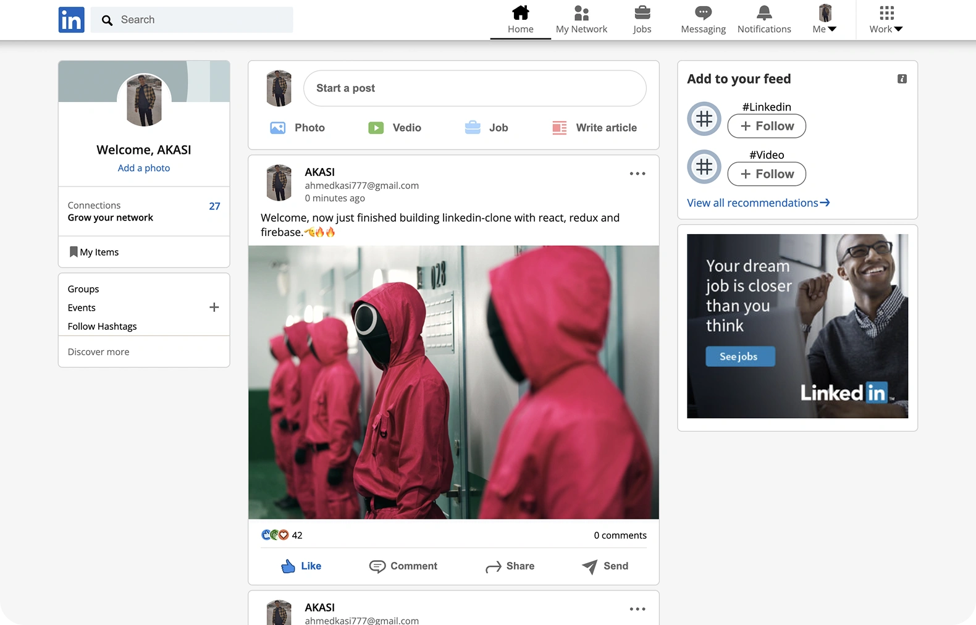
Task: Open View all recommendations link
Action: coord(759,203)
